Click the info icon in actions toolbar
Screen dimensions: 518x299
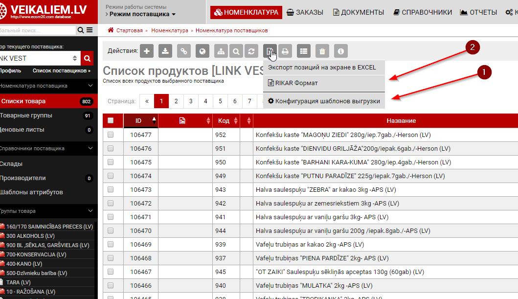[x=341, y=51]
